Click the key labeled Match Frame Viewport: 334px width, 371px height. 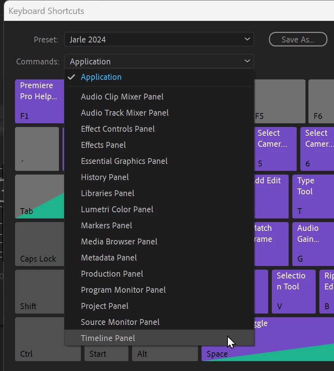pyautogui.click(x=271, y=244)
